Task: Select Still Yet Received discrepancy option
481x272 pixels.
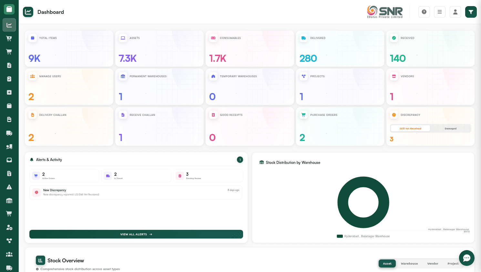Action: (x=410, y=128)
